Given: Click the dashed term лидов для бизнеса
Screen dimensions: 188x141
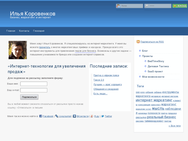Looking at the screenshot, I should coord(86,51).
